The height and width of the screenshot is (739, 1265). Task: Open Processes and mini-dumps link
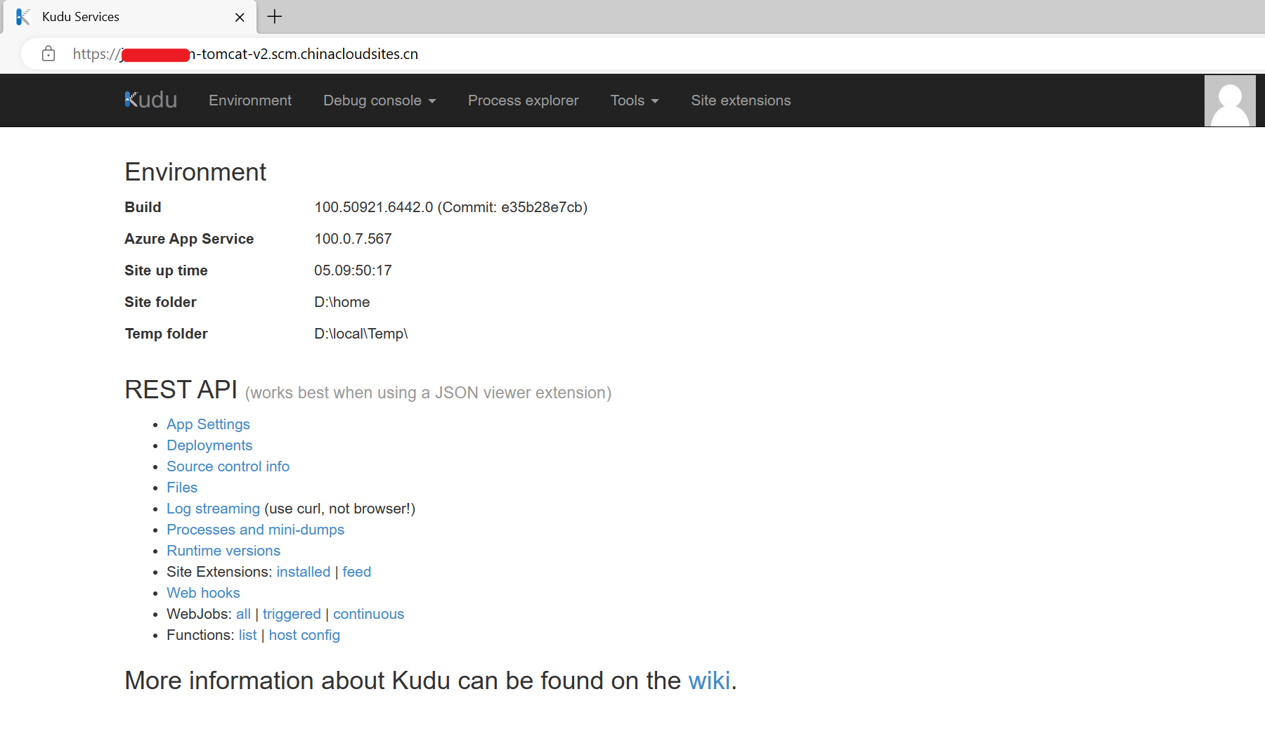255,530
